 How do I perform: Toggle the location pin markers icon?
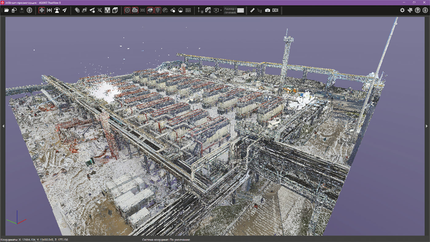point(158,10)
